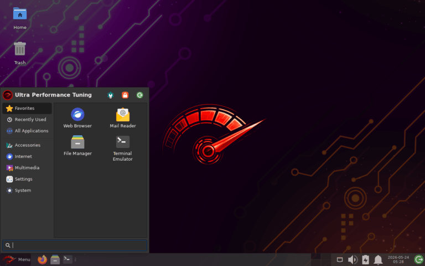
Task: Select the Favorites category
Action: coord(27,108)
